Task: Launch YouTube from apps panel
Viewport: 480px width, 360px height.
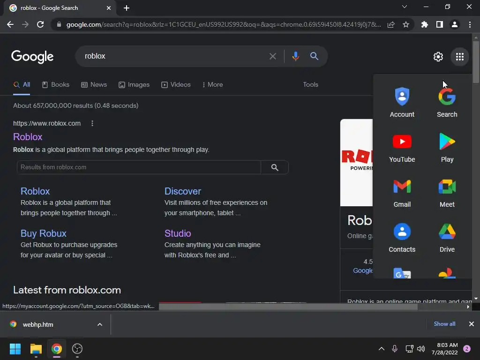Action: click(x=402, y=147)
